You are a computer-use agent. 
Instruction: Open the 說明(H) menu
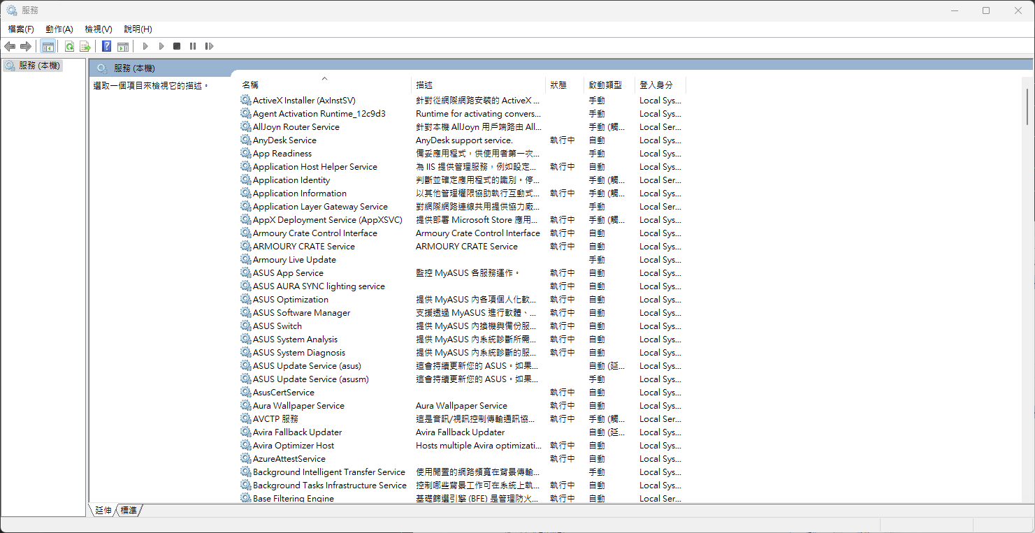click(138, 29)
